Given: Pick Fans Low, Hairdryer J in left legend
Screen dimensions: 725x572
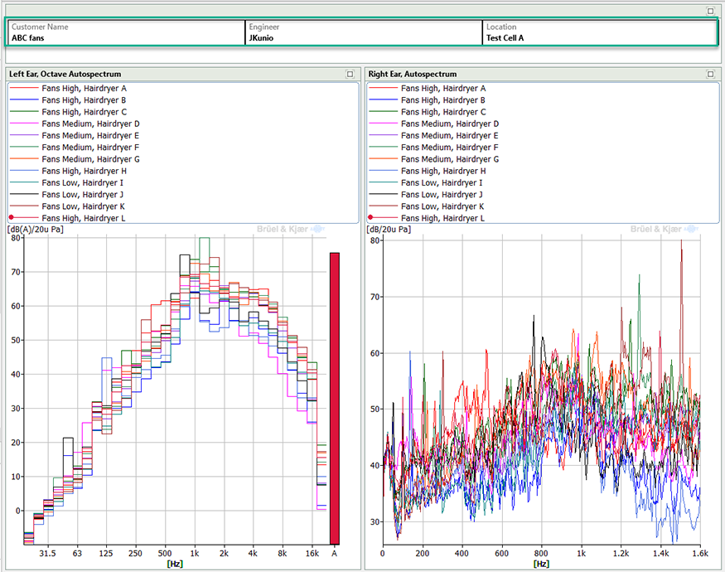Looking at the screenshot, I should 83,195.
